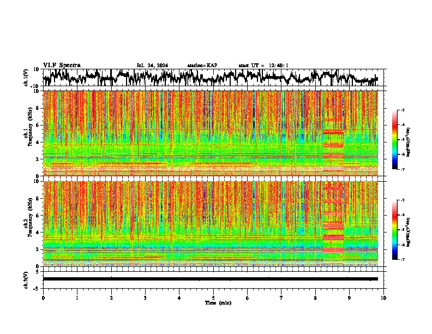This screenshot has width=432, height=334.
Task: Click time axis tick label "3"
Action: point(146,298)
